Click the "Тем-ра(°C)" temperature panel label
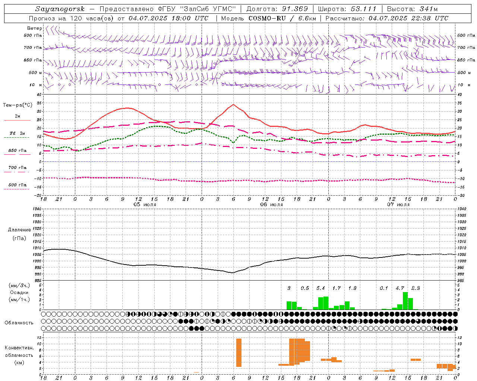 click(18, 105)
